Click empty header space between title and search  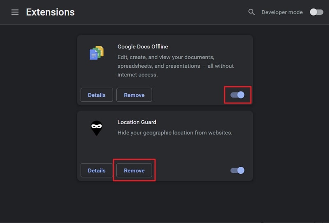[160, 12]
